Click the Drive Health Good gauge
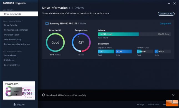The image size is (179, 108). pyautogui.click(x=55, y=43)
